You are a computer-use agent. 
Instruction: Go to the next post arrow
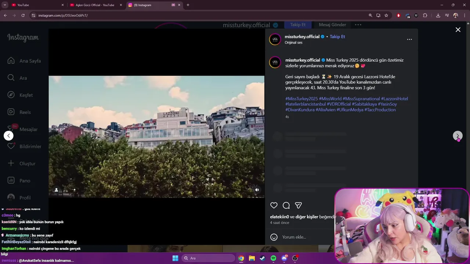[458, 136]
